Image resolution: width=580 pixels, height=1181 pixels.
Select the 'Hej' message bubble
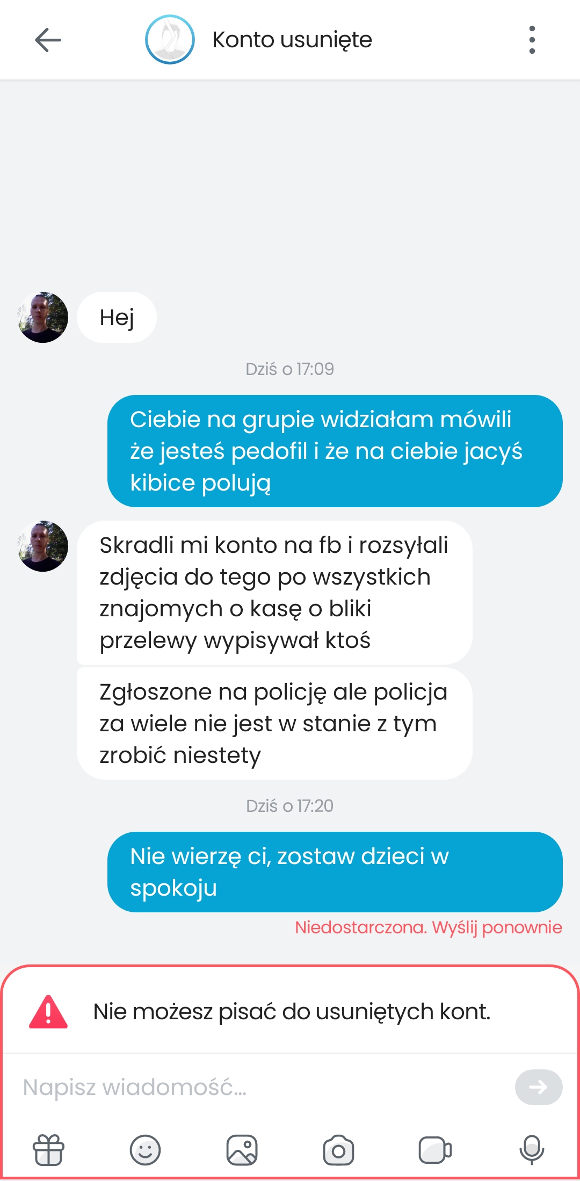(117, 317)
